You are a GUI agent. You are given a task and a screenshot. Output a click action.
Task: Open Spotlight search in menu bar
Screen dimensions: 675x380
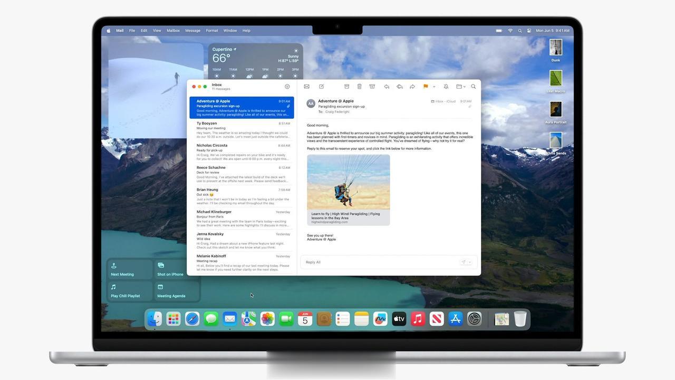[520, 31]
